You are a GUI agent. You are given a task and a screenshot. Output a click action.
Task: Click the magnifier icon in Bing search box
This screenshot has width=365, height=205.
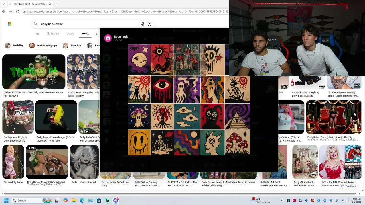(36, 24)
